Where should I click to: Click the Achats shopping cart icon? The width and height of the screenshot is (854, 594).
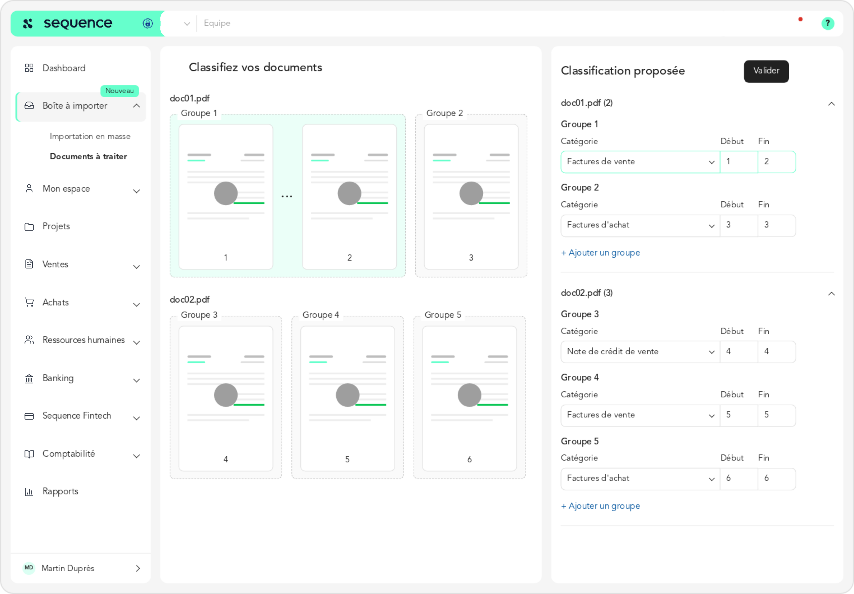[x=29, y=302]
